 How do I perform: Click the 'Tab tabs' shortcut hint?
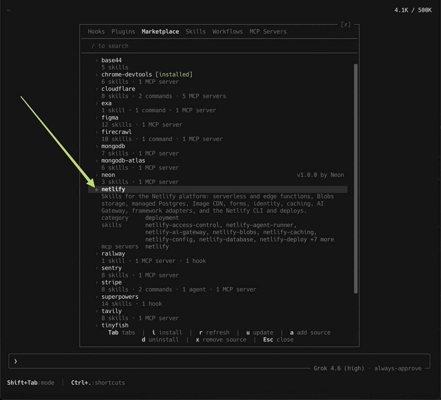pyautogui.click(x=122, y=332)
